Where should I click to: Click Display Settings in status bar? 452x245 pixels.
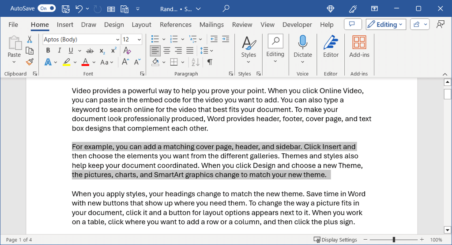coord(335,240)
